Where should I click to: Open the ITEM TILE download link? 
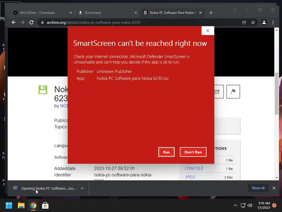(194, 168)
